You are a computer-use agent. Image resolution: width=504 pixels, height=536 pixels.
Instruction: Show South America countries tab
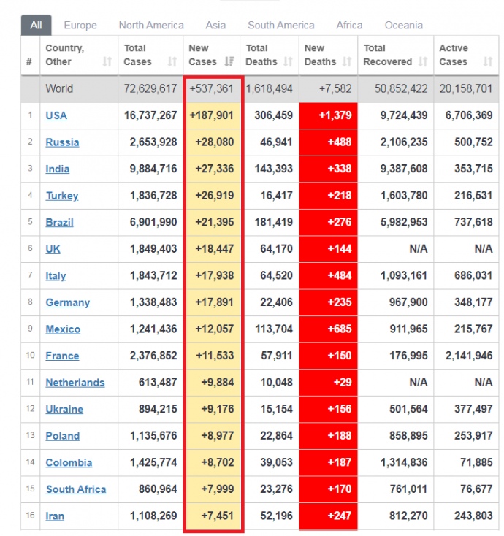[x=280, y=25]
